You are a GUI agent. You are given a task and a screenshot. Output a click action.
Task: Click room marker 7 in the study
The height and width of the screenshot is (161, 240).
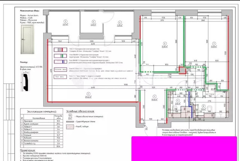[x=214, y=44]
